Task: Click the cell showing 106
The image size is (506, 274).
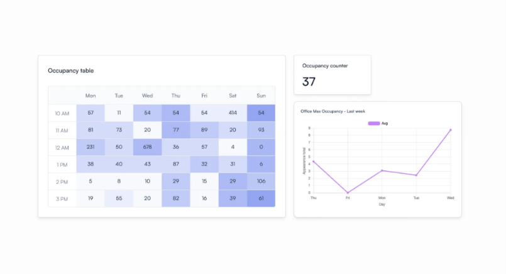Action: (261, 181)
